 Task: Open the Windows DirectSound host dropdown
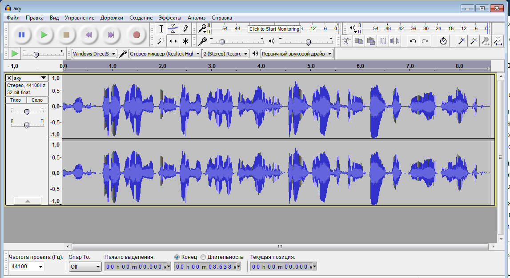pos(94,54)
